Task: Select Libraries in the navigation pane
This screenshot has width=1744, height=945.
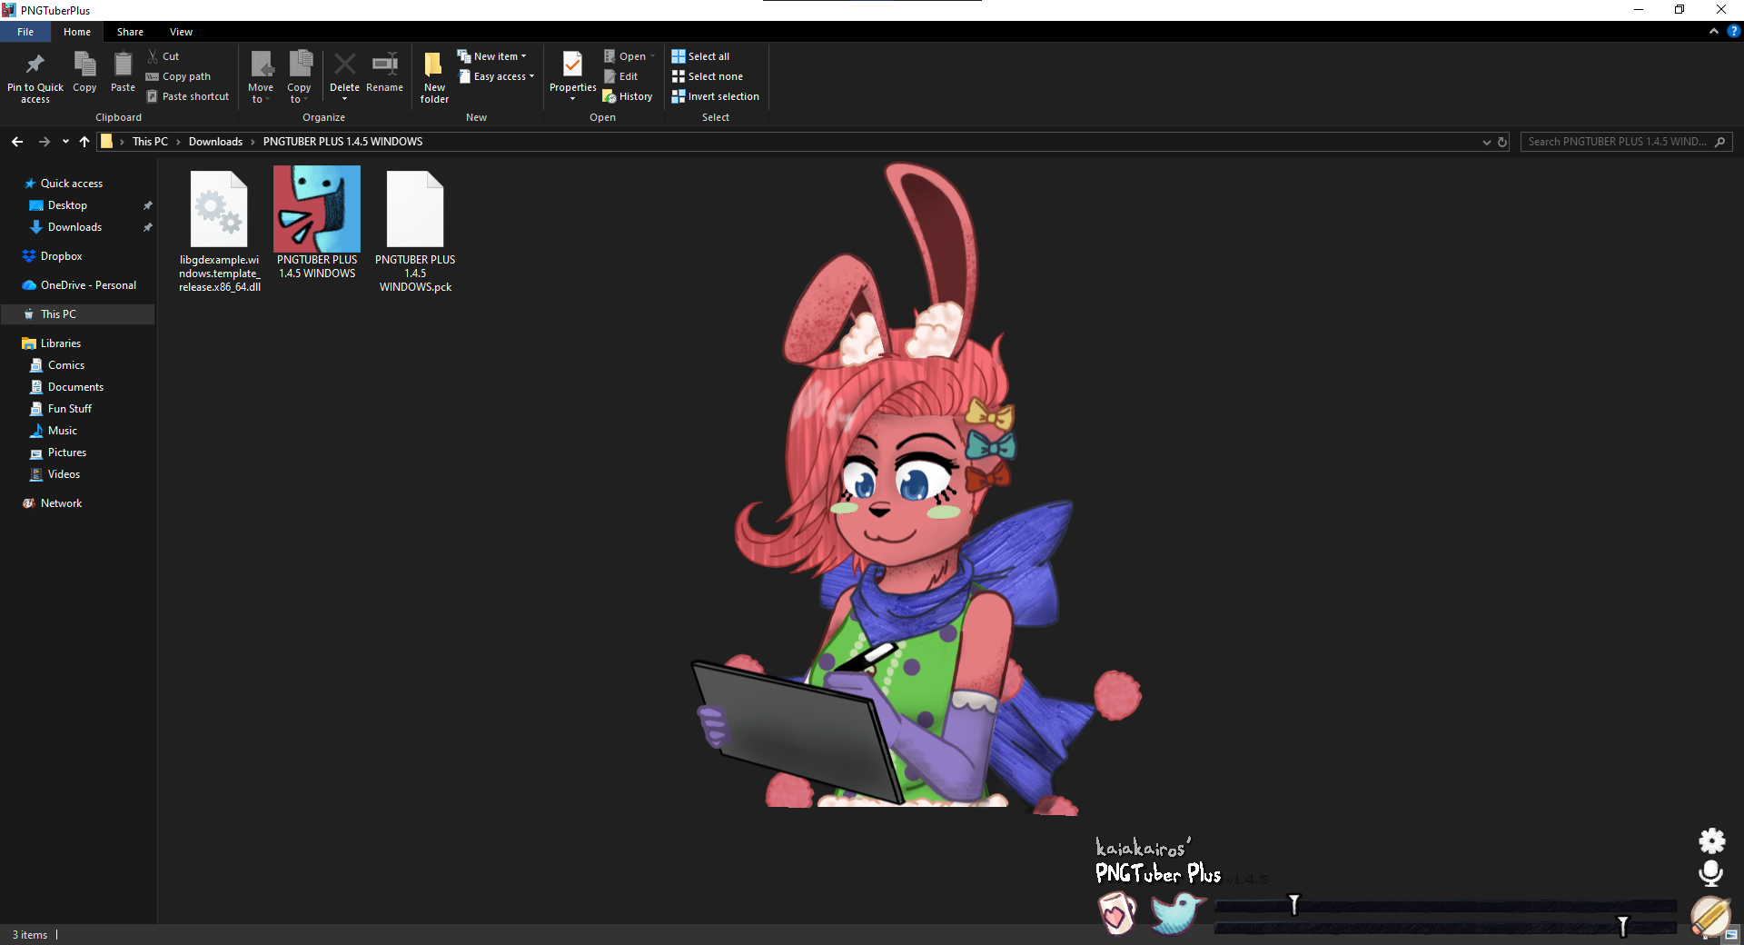Action: click(x=61, y=343)
